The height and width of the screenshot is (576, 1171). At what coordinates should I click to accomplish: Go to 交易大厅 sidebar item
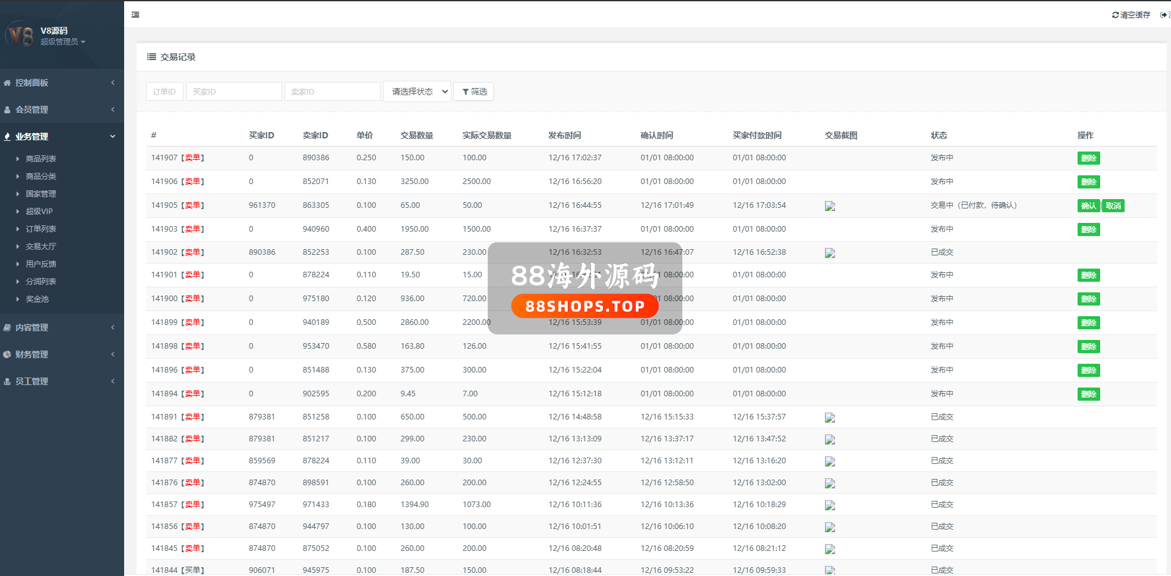pyautogui.click(x=41, y=247)
